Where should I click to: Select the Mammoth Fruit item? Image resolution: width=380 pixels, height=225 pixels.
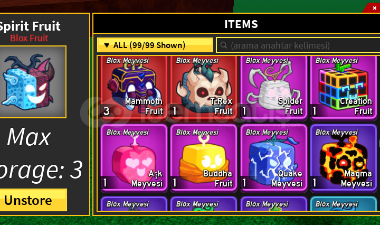[x=134, y=88]
